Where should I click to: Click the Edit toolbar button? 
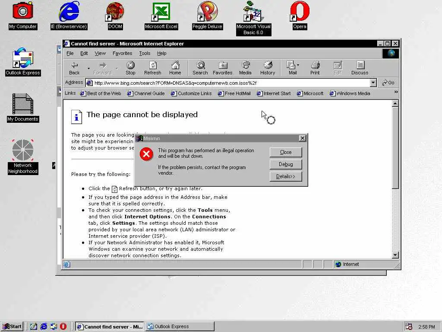[338, 68]
